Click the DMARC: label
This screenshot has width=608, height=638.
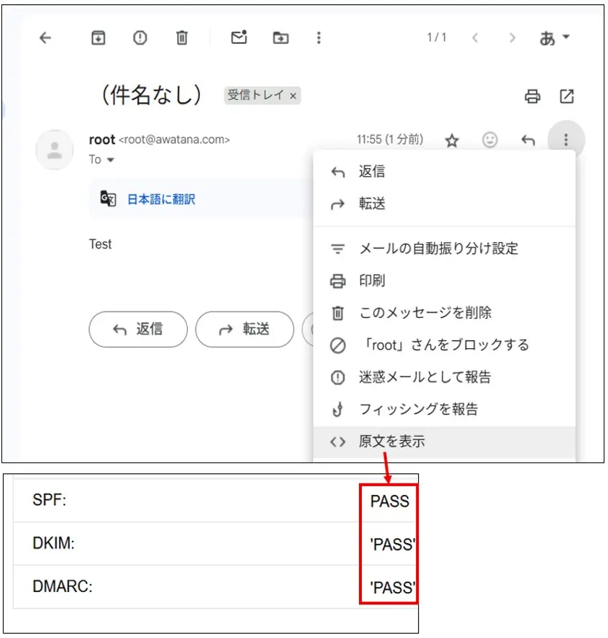click(x=63, y=586)
